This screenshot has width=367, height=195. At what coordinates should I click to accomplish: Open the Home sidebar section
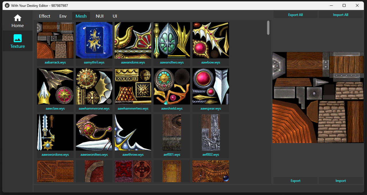[17, 21]
